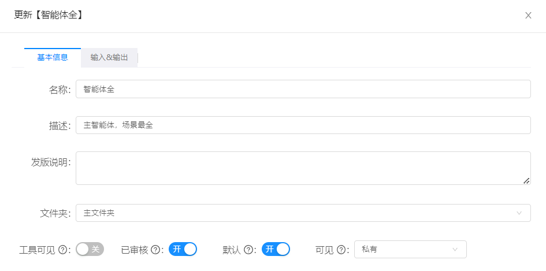Click the help icon beside 可见 label

(341, 250)
